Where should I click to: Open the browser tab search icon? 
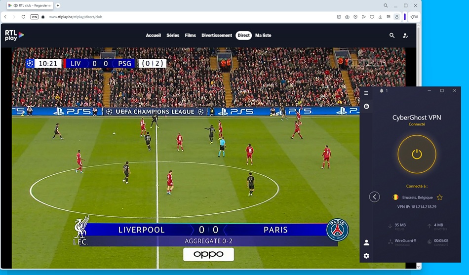(386, 5)
